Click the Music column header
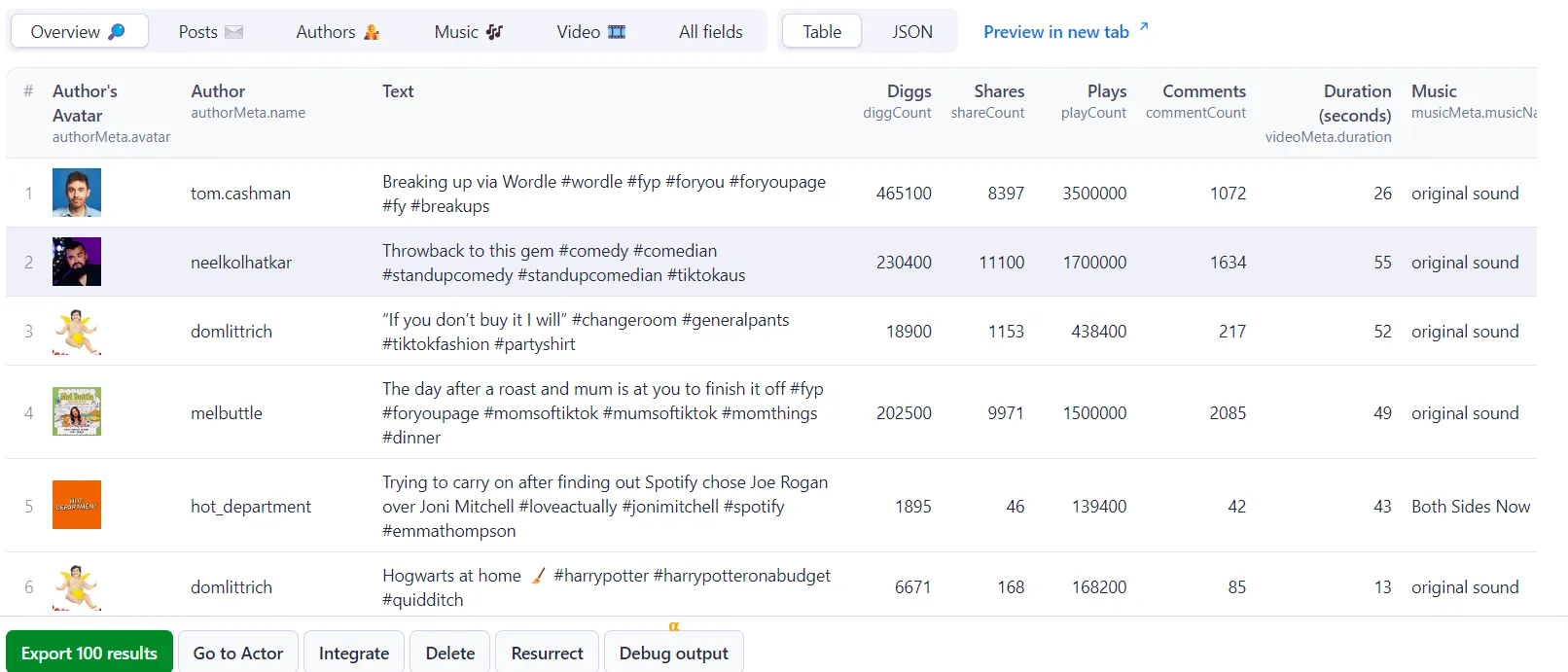Screen dimensions: 1568x672 pos(1474,101)
